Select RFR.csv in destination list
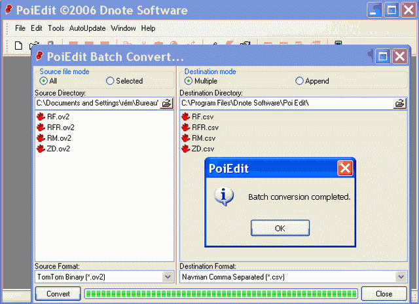Screen dimensions: 419x304 (205, 128)
